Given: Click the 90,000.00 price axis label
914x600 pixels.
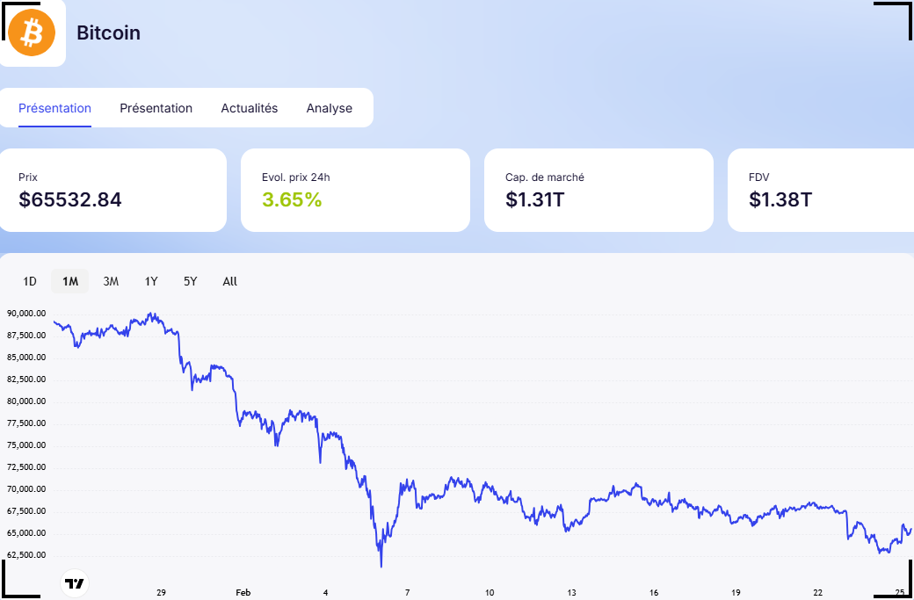Looking at the screenshot, I should point(25,314).
